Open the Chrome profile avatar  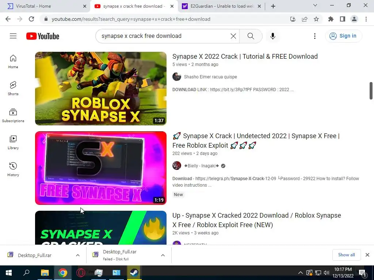354,19
